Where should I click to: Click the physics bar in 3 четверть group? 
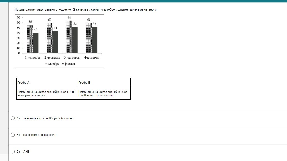[75, 40]
